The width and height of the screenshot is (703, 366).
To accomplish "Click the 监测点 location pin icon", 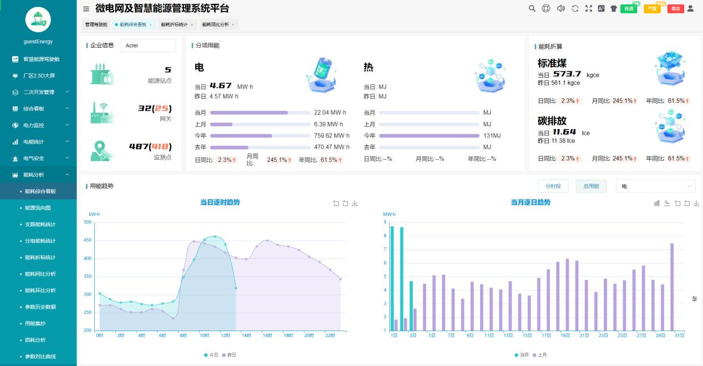I will click(103, 151).
